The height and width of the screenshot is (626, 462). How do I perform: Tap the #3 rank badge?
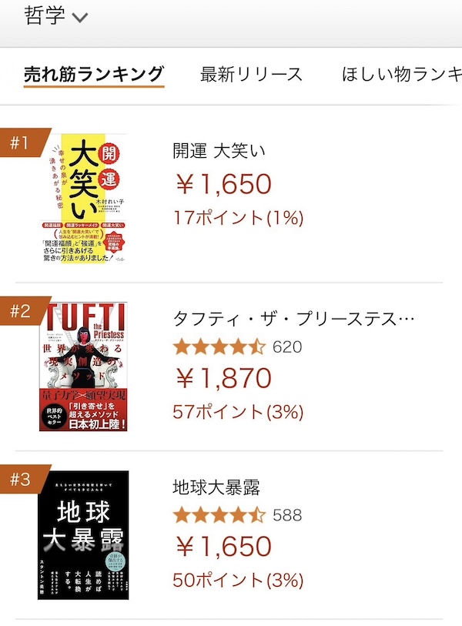pyautogui.click(x=20, y=480)
